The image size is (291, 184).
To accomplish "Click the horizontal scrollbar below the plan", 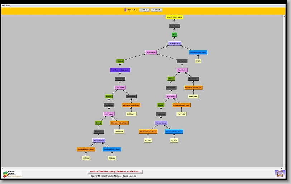I will coord(143,168).
